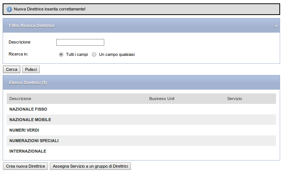This screenshot has height=174, width=288.
Task: Click the Elenco Direttrici panel header
Action: pyautogui.click(x=141, y=82)
